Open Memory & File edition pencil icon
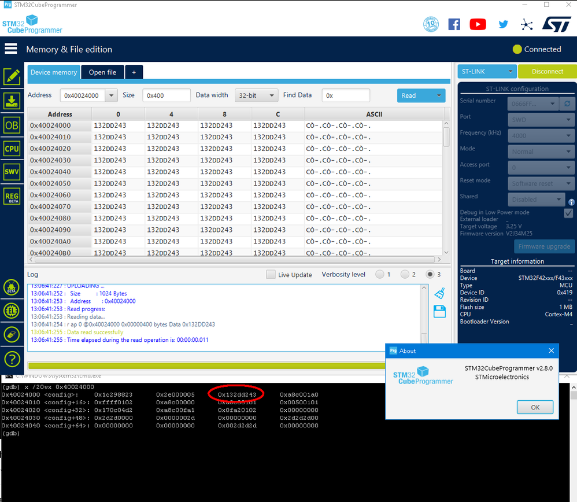 [12, 76]
